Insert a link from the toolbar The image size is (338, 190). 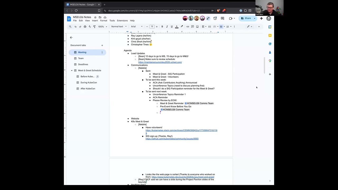coord(188,27)
